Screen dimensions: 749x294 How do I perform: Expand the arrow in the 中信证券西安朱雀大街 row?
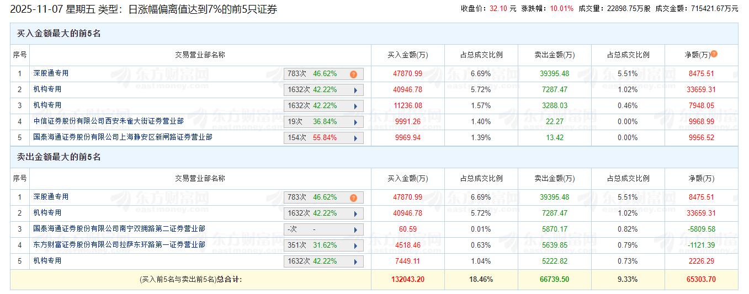[x=355, y=122]
